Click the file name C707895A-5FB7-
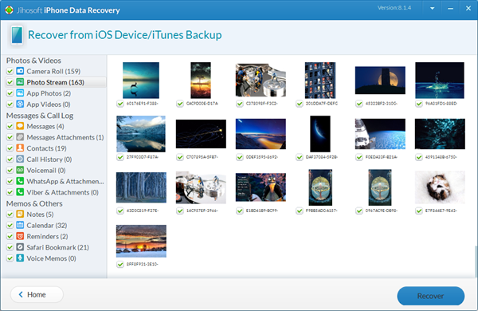Screen dimensions: 478x311 coord(202,157)
